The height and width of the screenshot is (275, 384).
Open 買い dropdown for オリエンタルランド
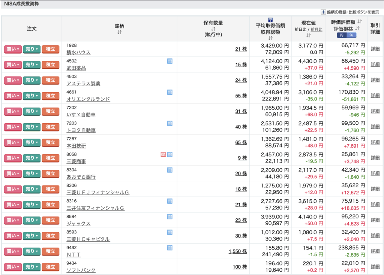coord(13,96)
